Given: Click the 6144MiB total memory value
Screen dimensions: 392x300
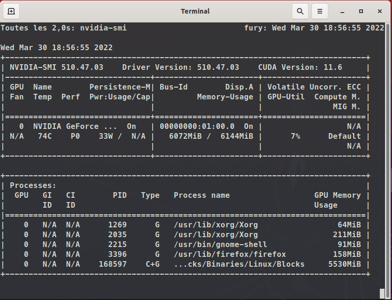Looking at the screenshot, I should [x=237, y=136].
